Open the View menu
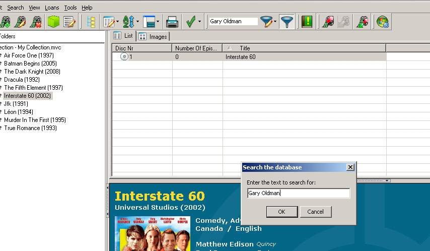Image resolution: width=430 pixels, height=251 pixels. (34, 8)
